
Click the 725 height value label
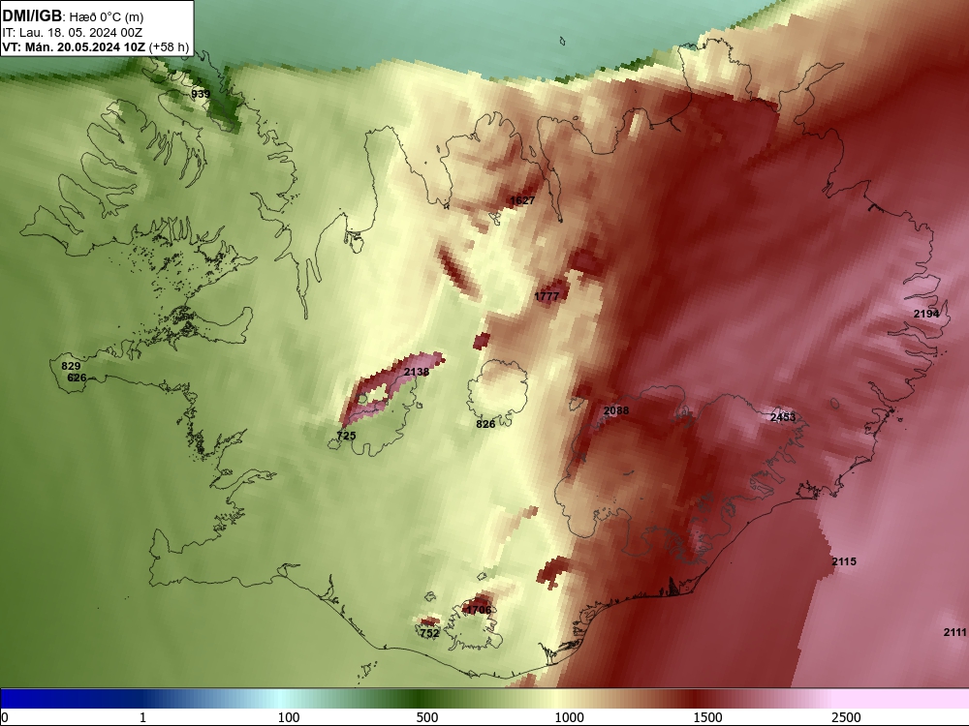pos(347,436)
